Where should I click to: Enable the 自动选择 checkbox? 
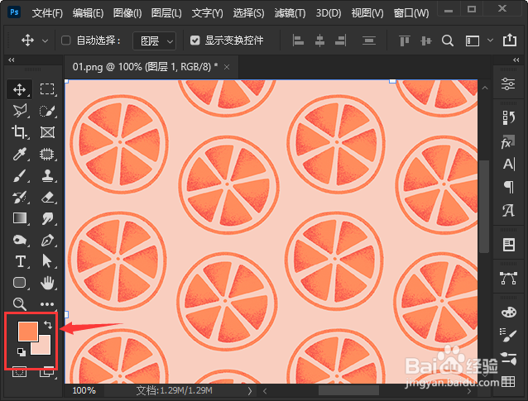(x=65, y=41)
